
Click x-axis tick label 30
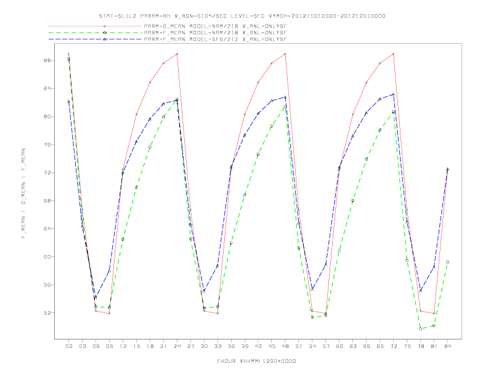pyautogui.click(x=204, y=346)
